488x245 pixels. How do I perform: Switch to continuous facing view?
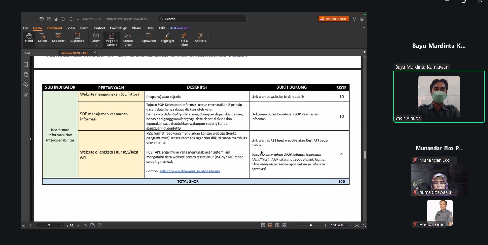(x=285, y=225)
